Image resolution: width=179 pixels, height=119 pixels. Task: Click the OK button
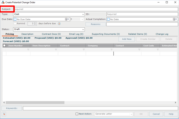[141, 114]
